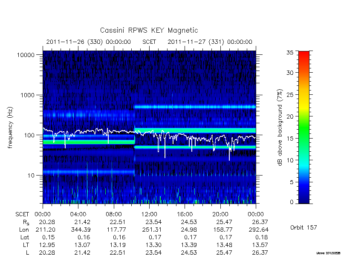Click the 10 tick on the dB color scale
341x255 pixels.
pyautogui.click(x=290, y=160)
